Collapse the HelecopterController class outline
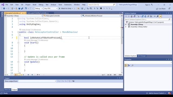This screenshot has height=97, width=173. pos(18,32)
